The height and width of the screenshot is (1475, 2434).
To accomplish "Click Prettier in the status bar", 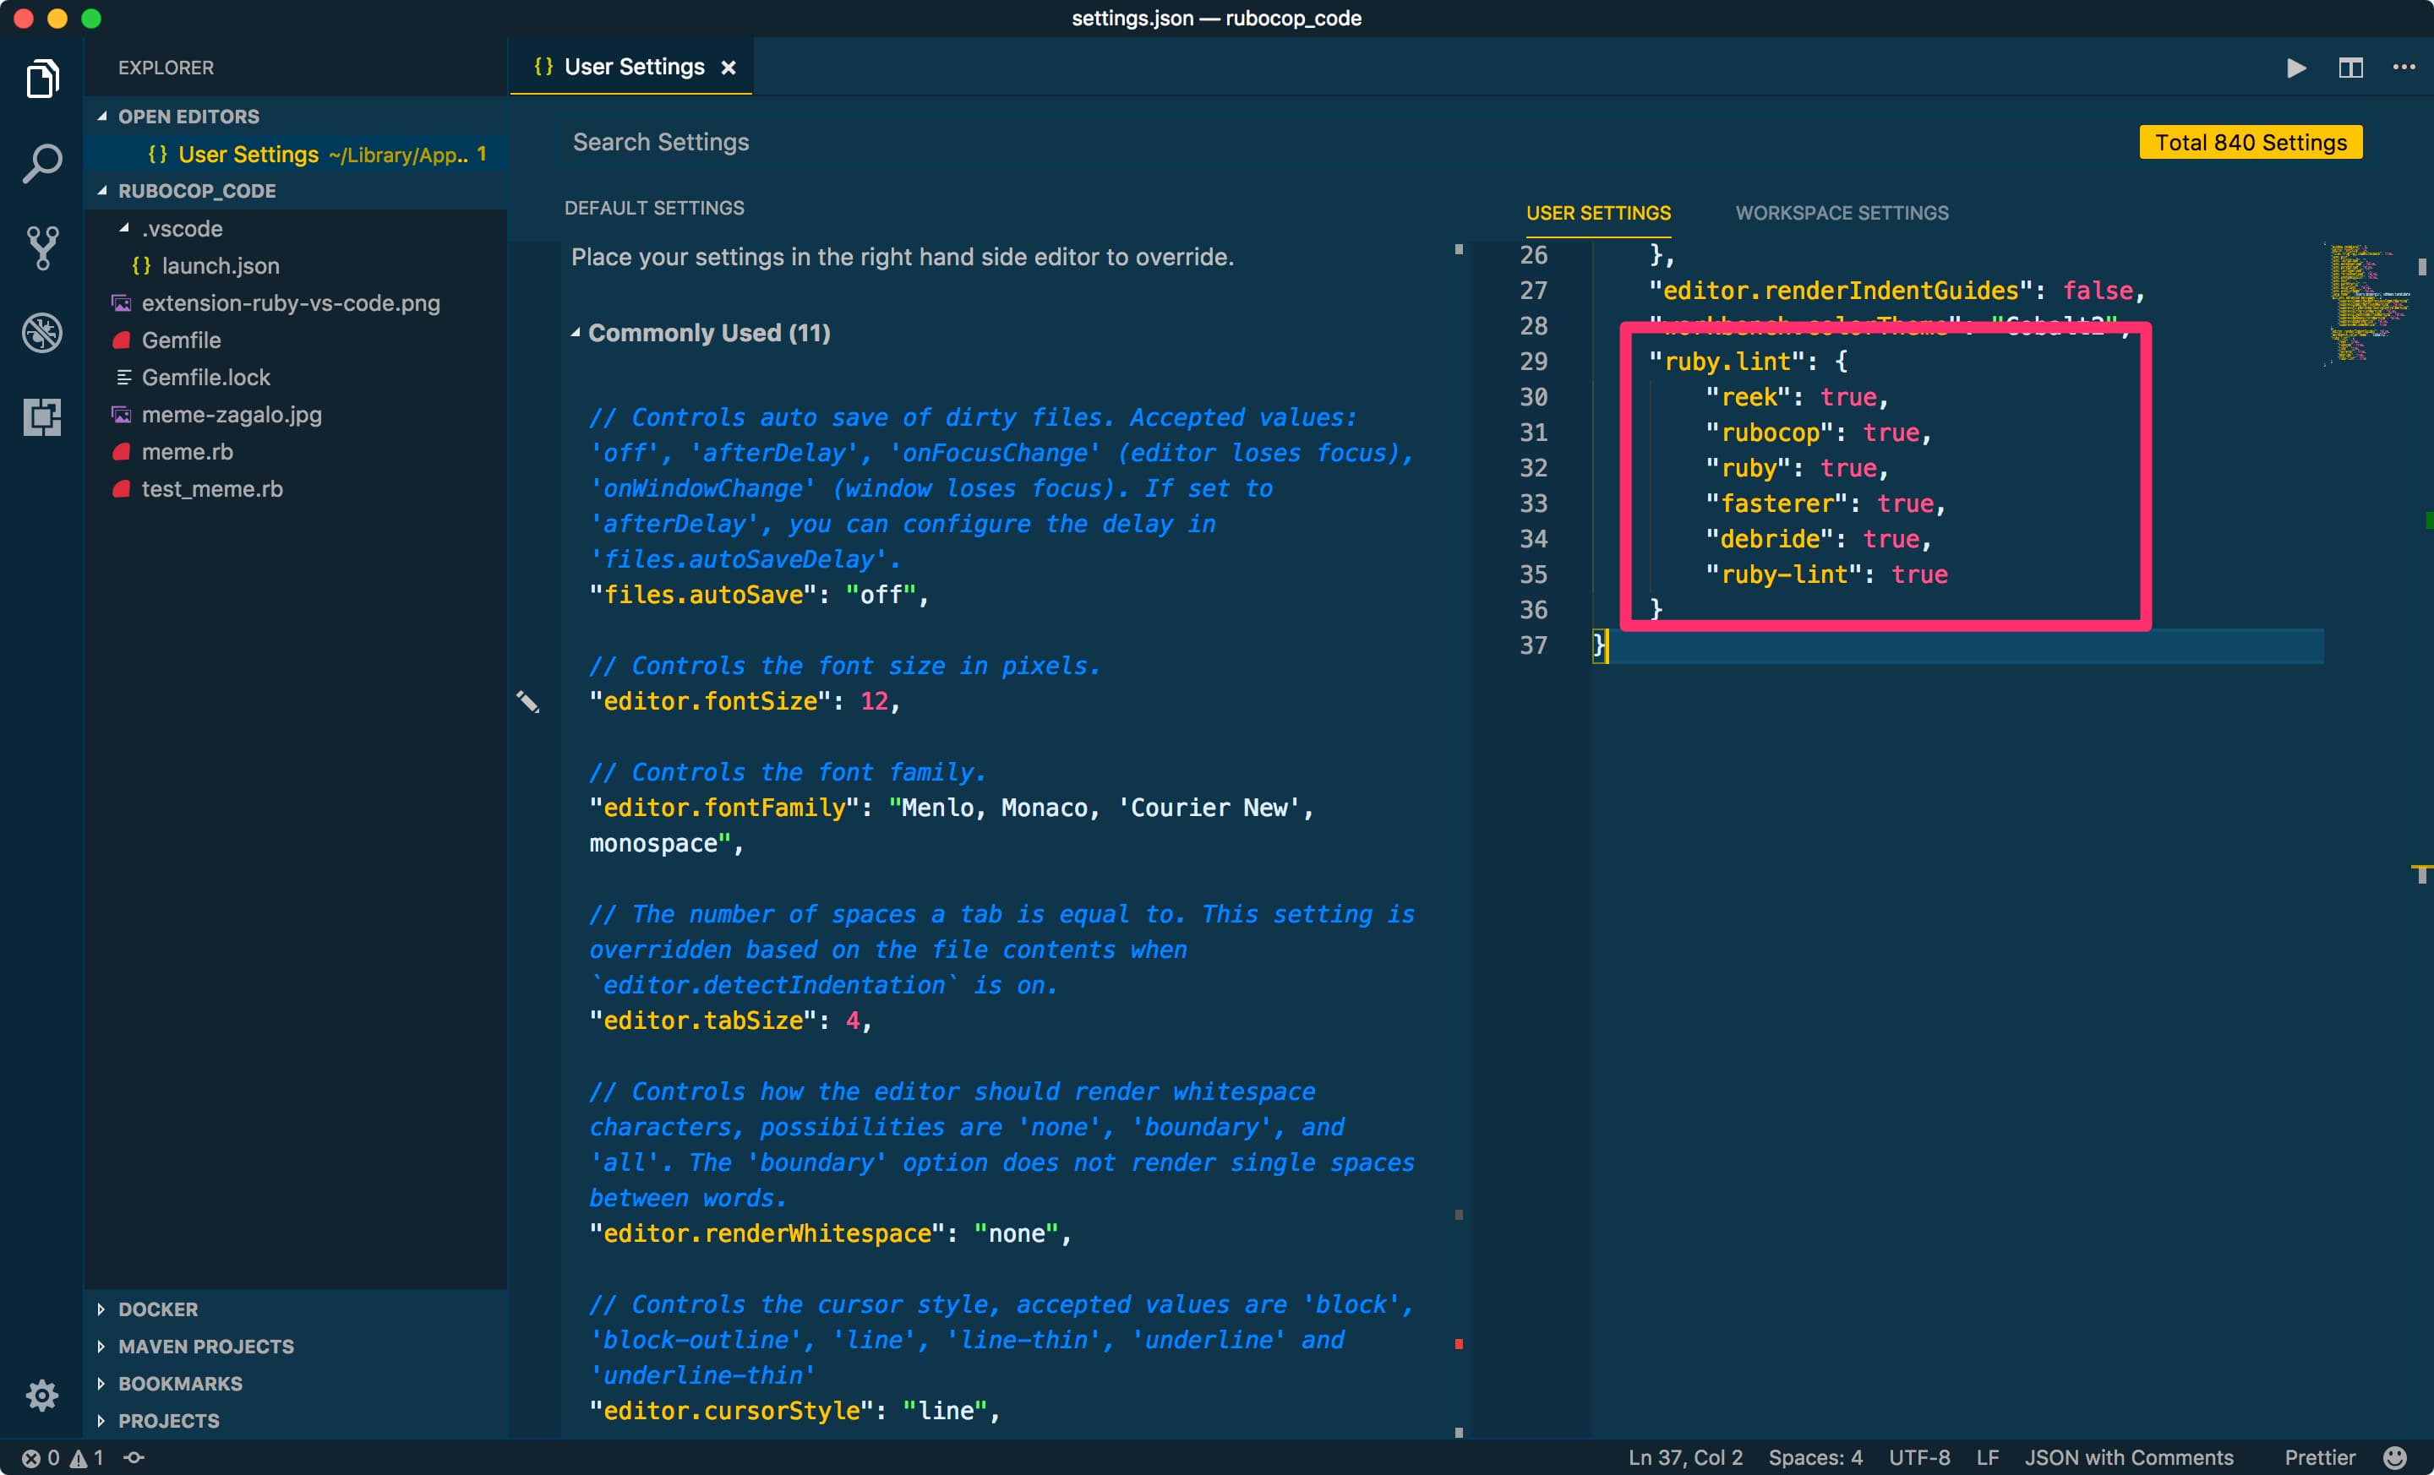I will [x=2319, y=1458].
